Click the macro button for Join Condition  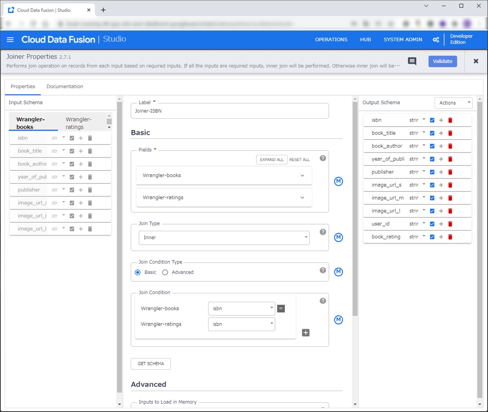(x=339, y=320)
